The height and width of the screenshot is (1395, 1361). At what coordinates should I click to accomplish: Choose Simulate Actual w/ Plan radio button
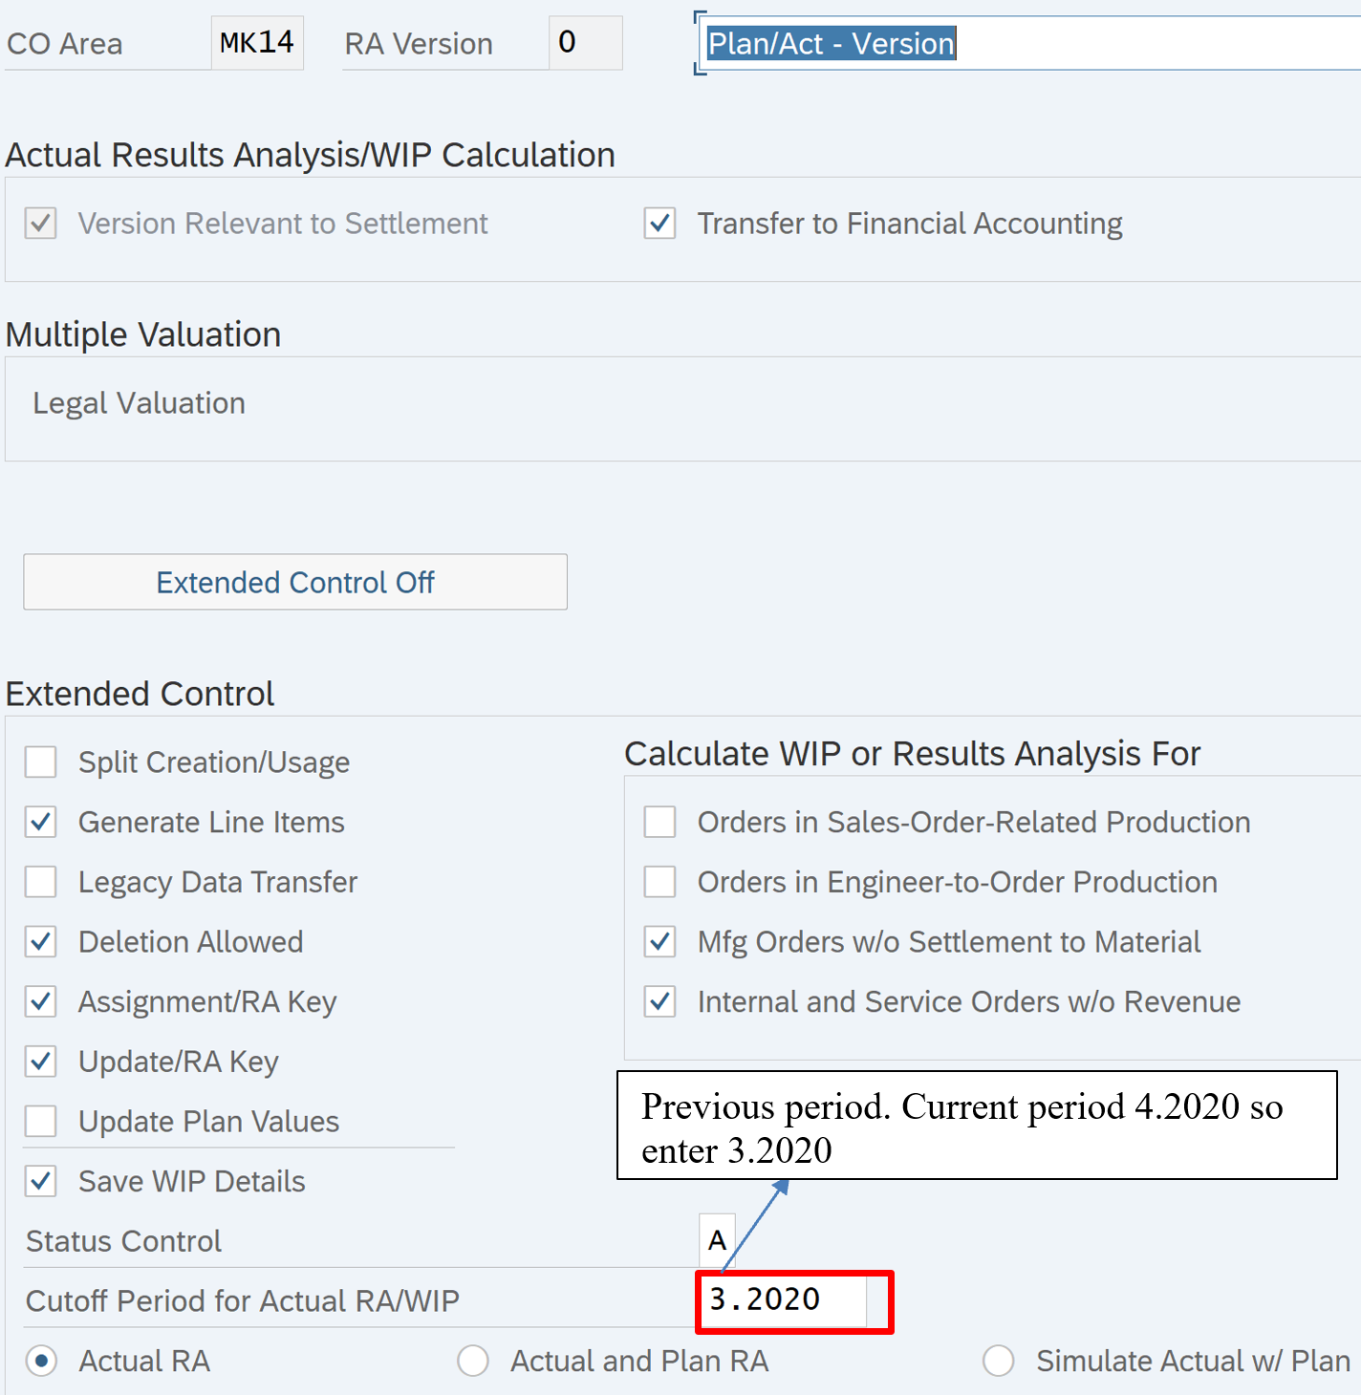point(999,1361)
